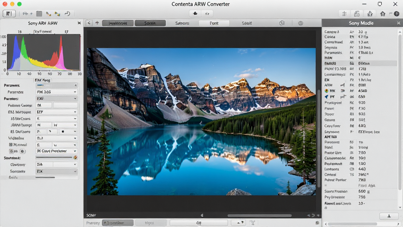Switch to the dark Soute tab
Screen dimensions: 403x227
point(150,23)
